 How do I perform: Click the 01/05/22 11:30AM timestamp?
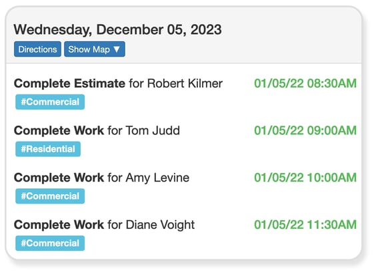pyautogui.click(x=305, y=225)
